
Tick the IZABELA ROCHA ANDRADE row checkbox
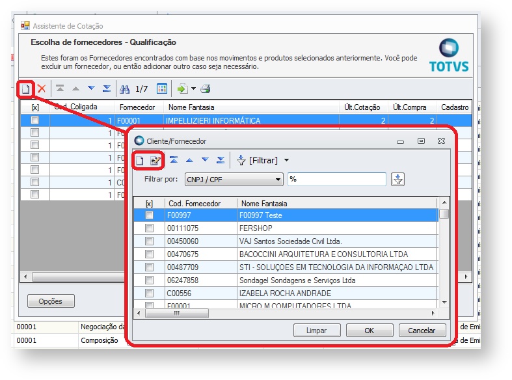click(x=149, y=293)
